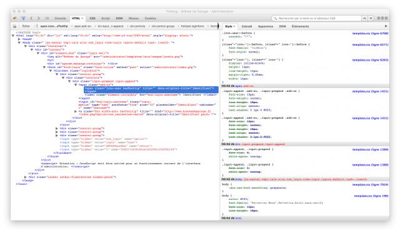Click the deactivate Firebug round icon
Image resolution: width=400 pixels, height=233 pixels.
click(x=386, y=18)
